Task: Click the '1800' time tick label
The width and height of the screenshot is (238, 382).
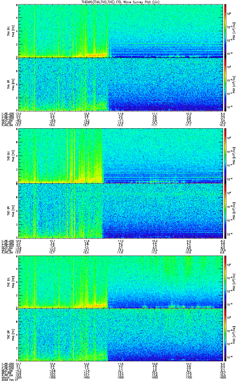Action: click(223, 377)
